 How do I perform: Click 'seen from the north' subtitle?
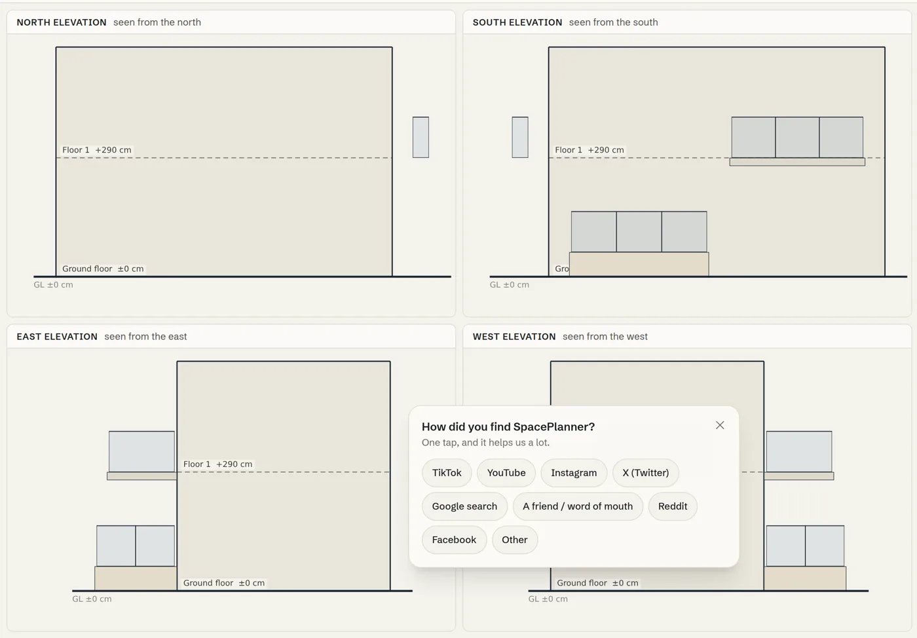pyautogui.click(x=157, y=22)
